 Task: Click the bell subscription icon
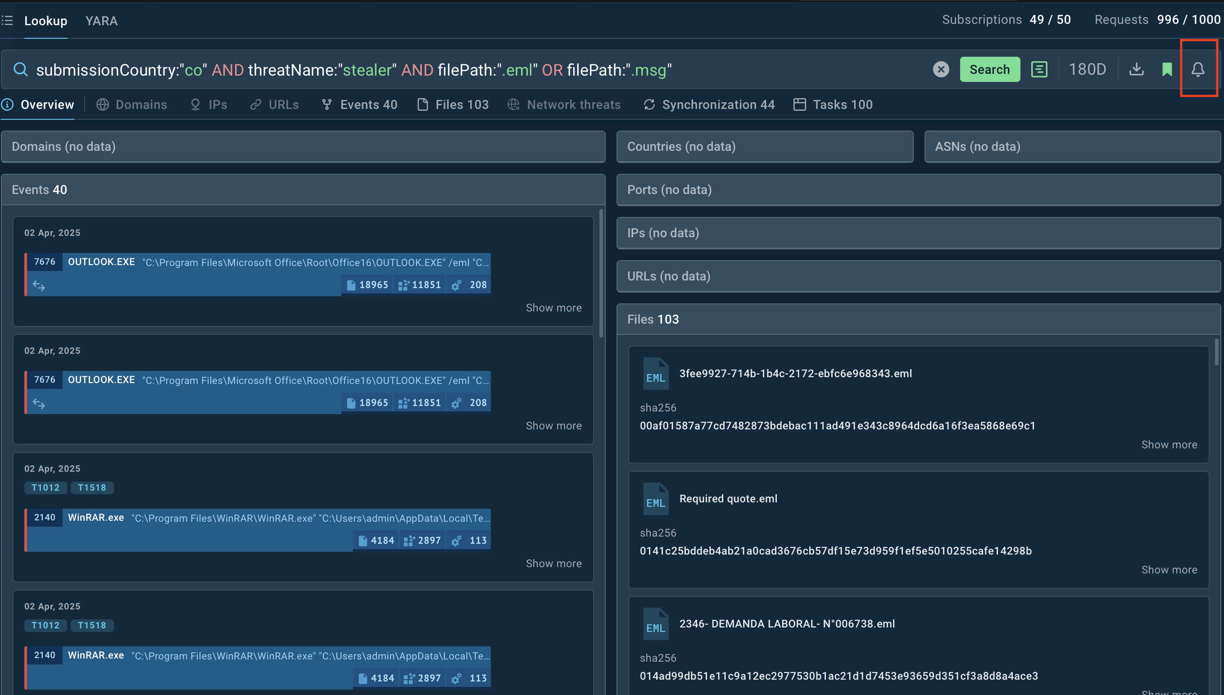pos(1198,70)
